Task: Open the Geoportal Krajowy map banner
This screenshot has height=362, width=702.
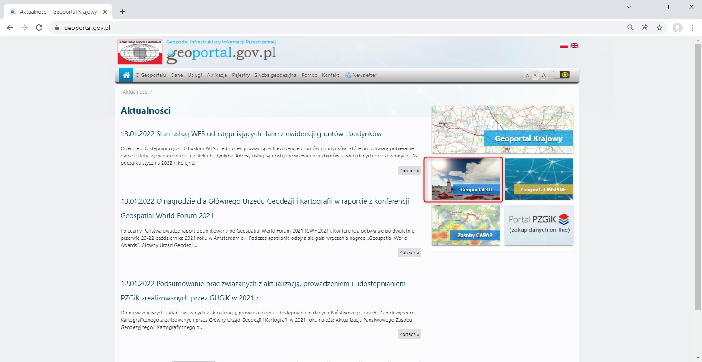Action: pyautogui.click(x=502, y=130)
